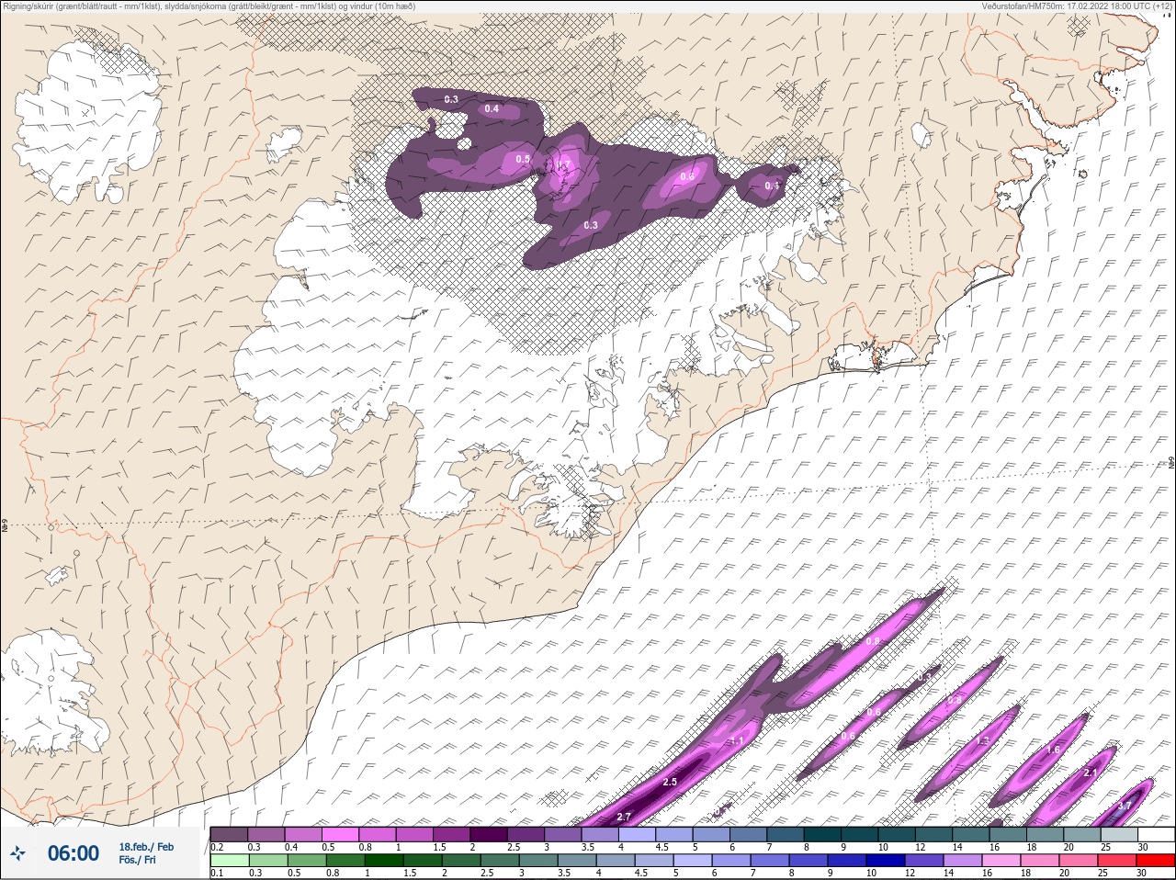
Task: Click the 12 label in the lower legend row
Action: point(909,873)
